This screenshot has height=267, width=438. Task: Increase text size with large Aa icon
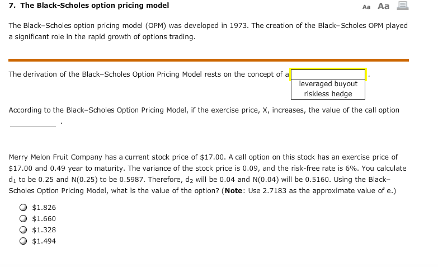click(383, 6)
